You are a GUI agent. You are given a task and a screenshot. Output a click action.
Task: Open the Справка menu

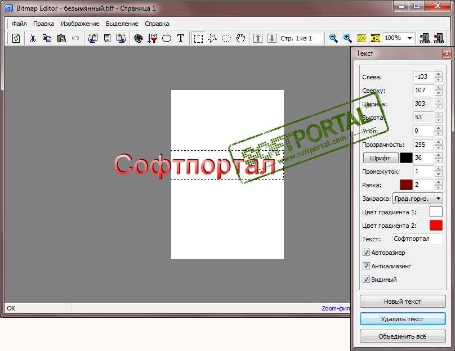(157, 24)
